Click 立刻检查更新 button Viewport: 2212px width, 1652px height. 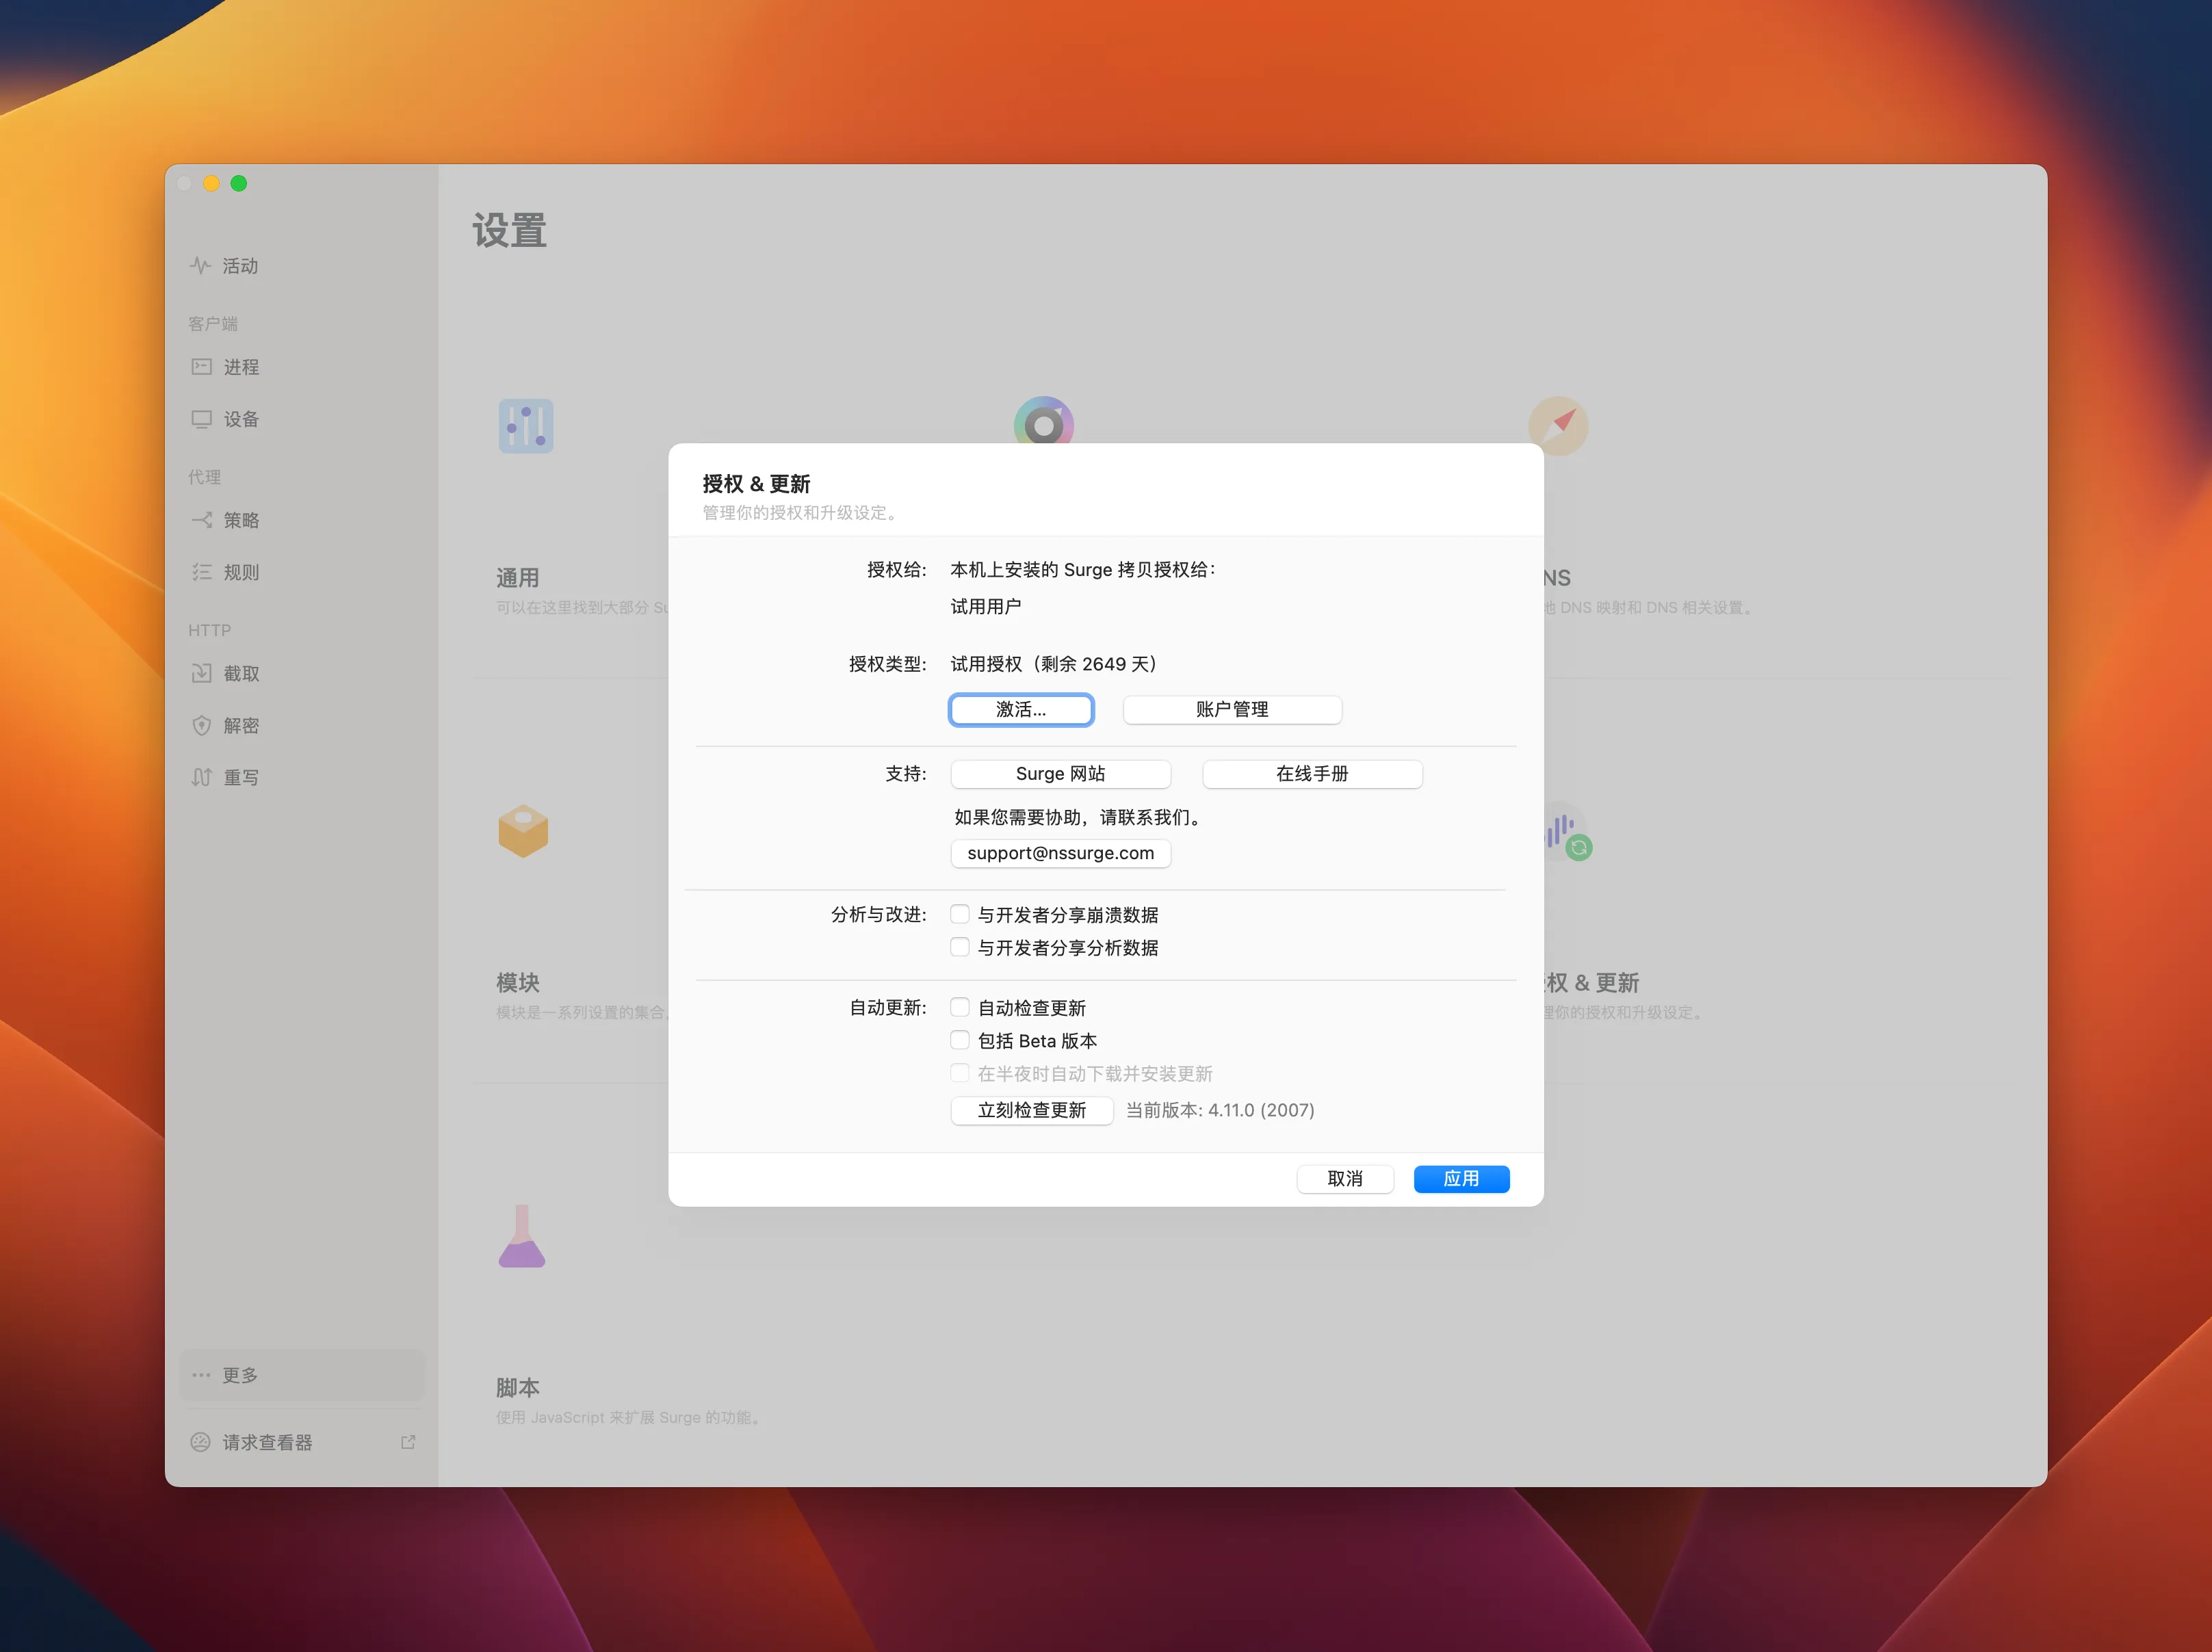(x=1031, y=1110)
